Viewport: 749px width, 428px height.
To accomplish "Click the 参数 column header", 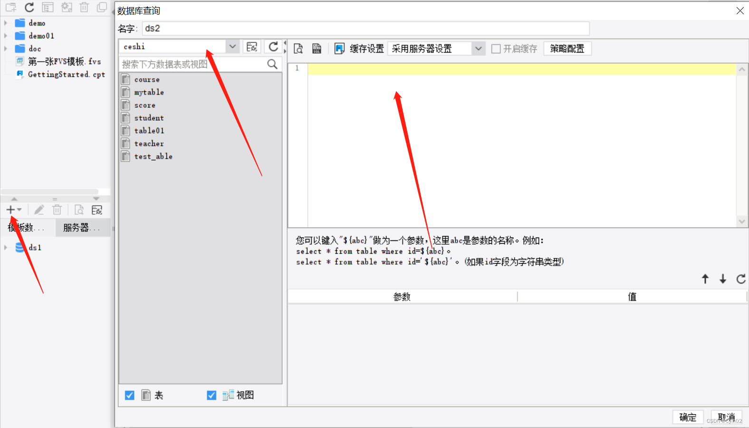I will coord(402,297).
